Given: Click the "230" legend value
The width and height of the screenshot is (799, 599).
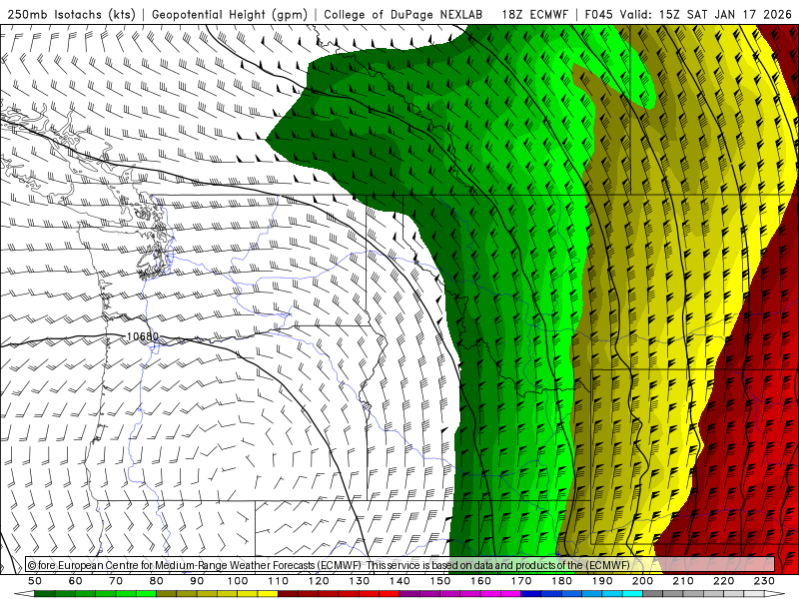Looking at the screenshot, I should pos(765,581).
